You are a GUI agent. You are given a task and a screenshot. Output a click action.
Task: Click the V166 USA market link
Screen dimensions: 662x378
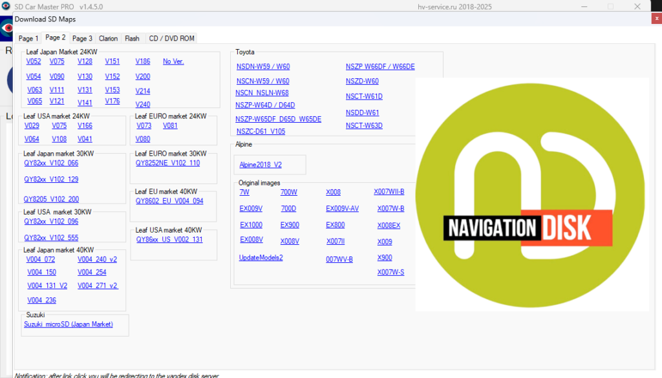click(85, 125)
